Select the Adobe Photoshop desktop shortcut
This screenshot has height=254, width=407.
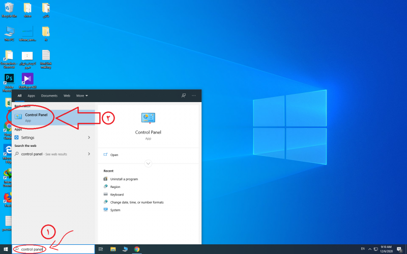coord(9,79)
